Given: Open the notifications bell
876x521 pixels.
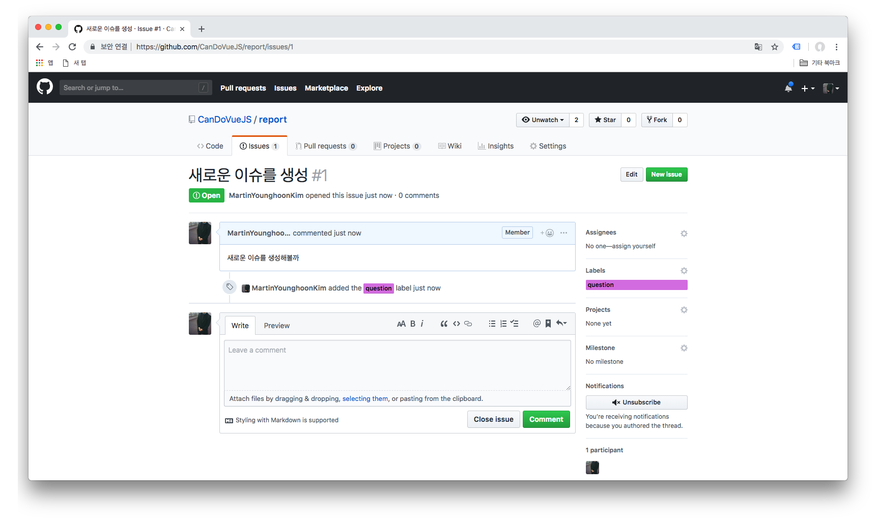Looking at the screenshot, I should [788, 88].
